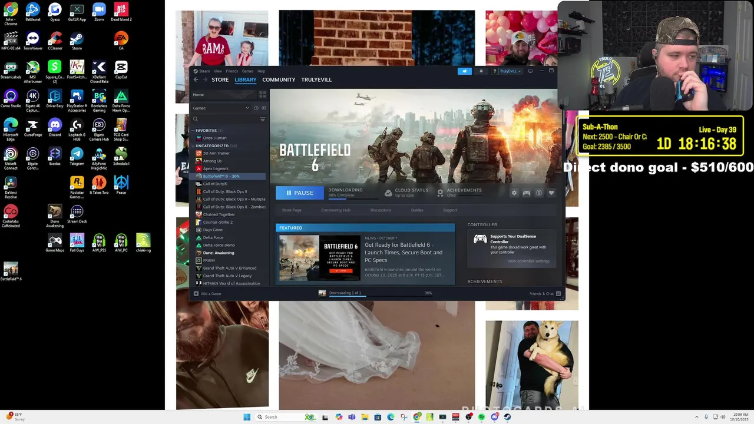
Task: Open controller layout icon beside the gear
Action: point(527,193)
